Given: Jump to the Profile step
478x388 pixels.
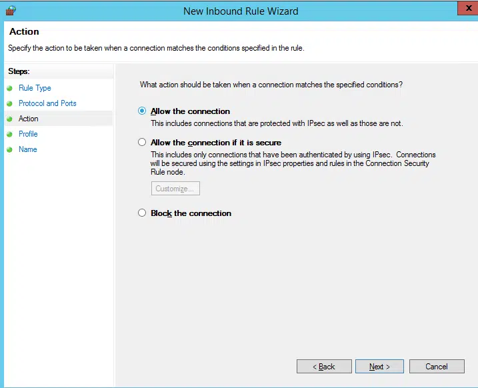Looking at the screenshot, I should coord(28,134).
